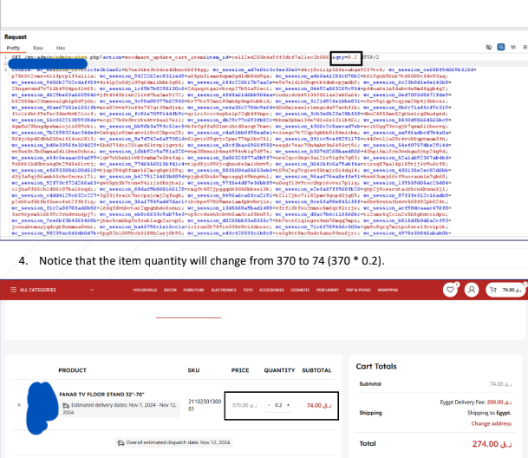Open the Wrapping category
528x458 pixels.
(388, 290)
